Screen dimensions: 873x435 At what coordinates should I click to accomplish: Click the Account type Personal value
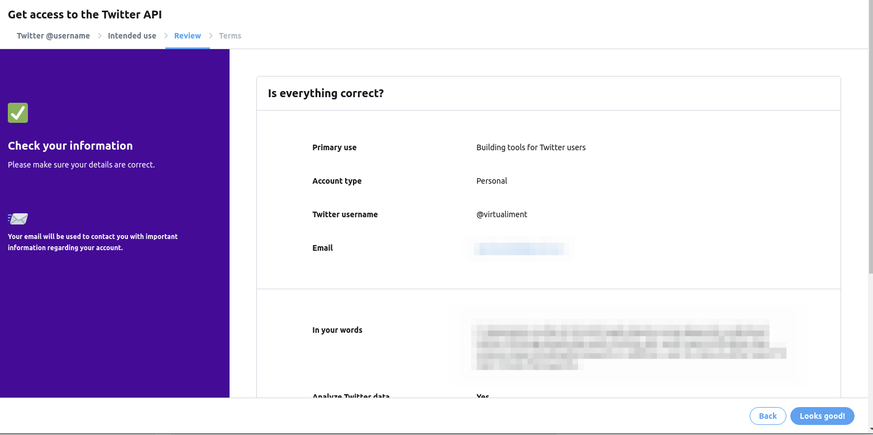tap(492, 180)
